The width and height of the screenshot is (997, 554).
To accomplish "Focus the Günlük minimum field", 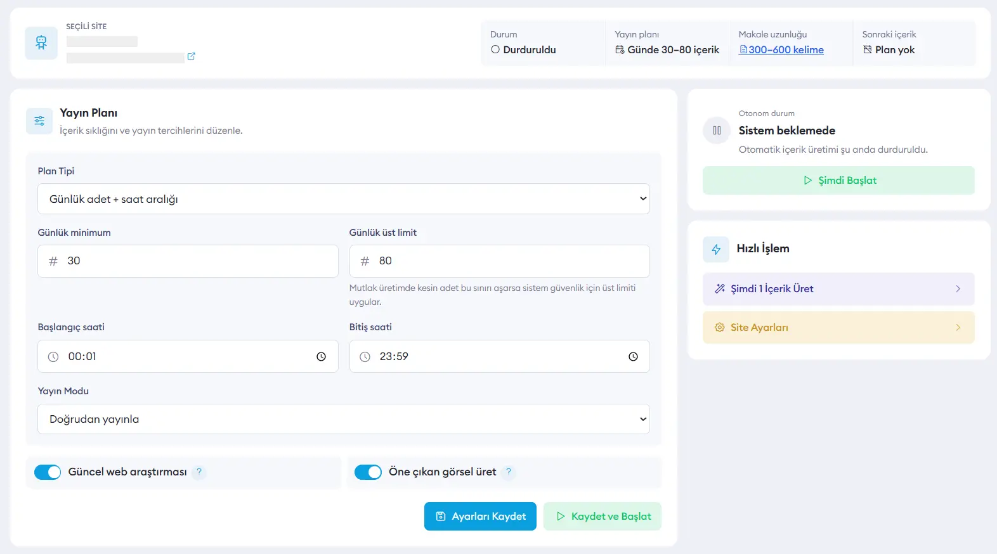I will pos(188,261).
